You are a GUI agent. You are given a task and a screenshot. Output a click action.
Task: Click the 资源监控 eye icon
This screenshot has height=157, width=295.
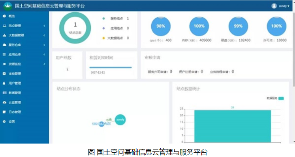pos(4,64)
